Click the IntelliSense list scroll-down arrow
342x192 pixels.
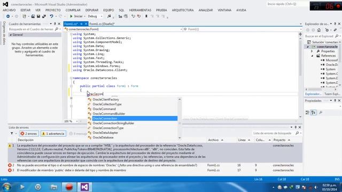tap(180, 138)
